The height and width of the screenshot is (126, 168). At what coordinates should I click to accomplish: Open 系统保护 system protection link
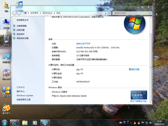click(x=21, y=34)
